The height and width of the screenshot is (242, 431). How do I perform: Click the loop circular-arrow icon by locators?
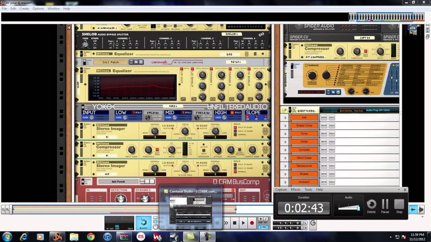tap(313, 223)
